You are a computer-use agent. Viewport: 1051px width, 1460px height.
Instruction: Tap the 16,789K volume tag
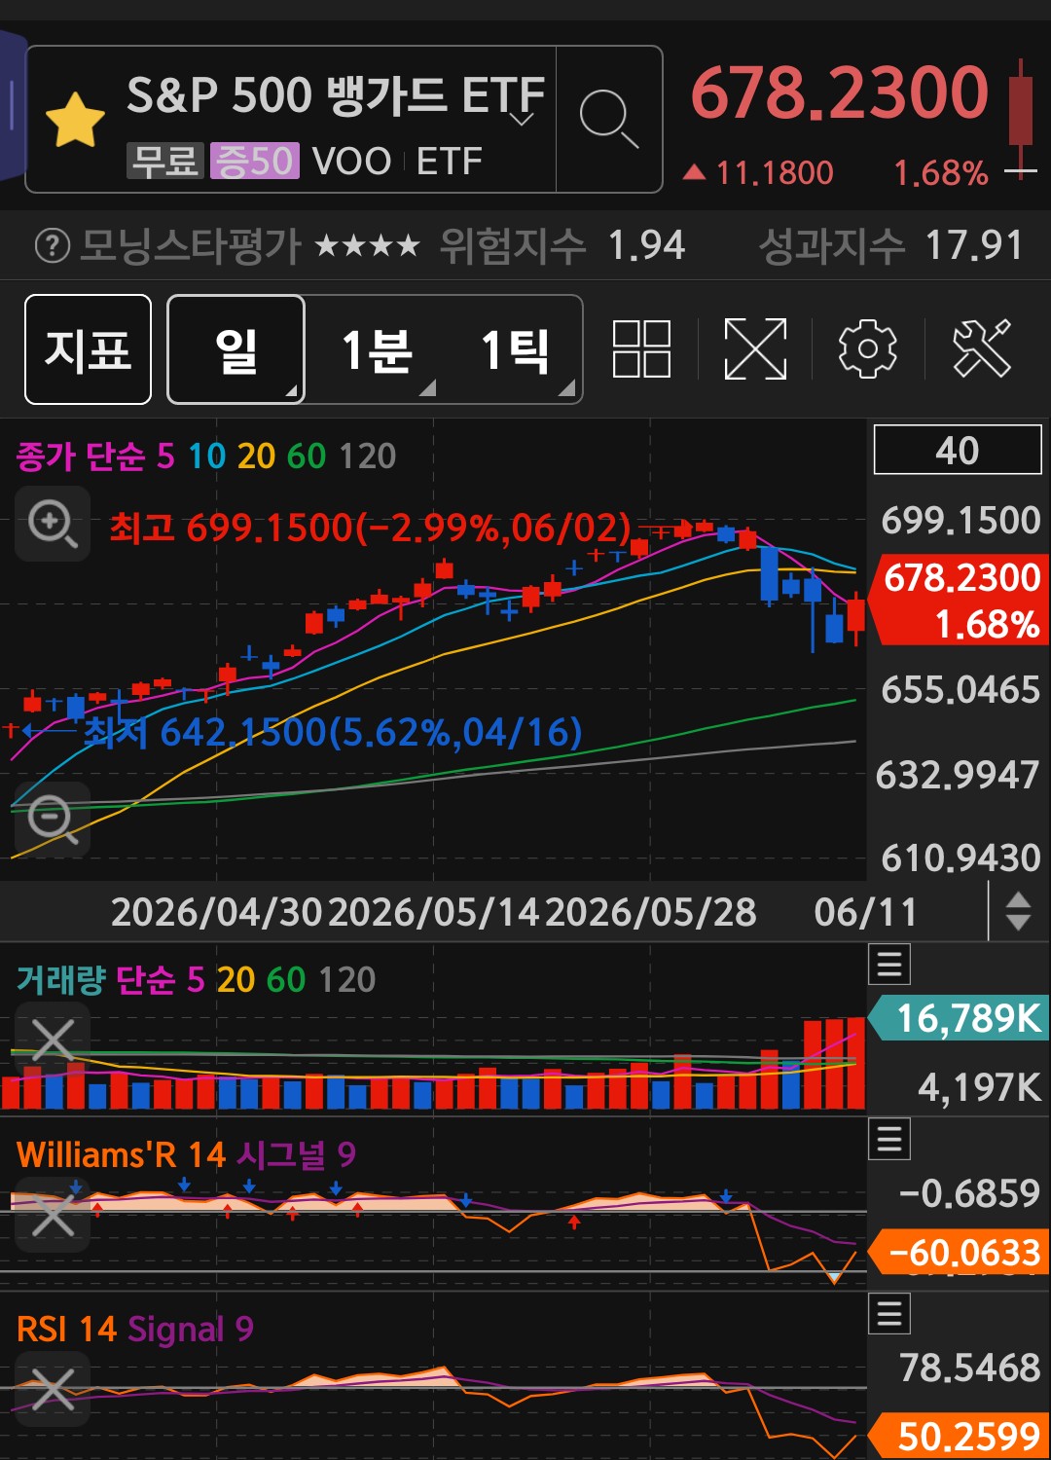960,1018
